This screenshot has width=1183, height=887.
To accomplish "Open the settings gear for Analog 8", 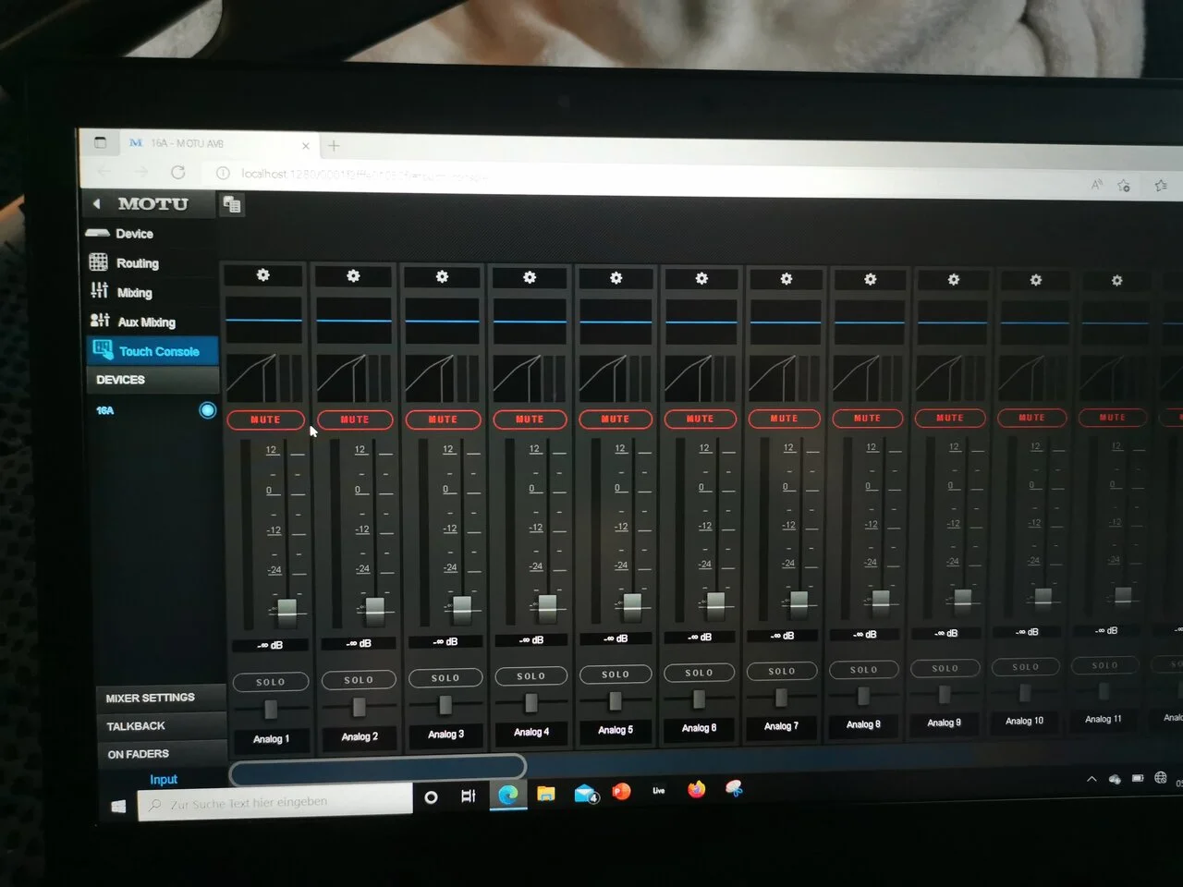I will coord(871,279).
